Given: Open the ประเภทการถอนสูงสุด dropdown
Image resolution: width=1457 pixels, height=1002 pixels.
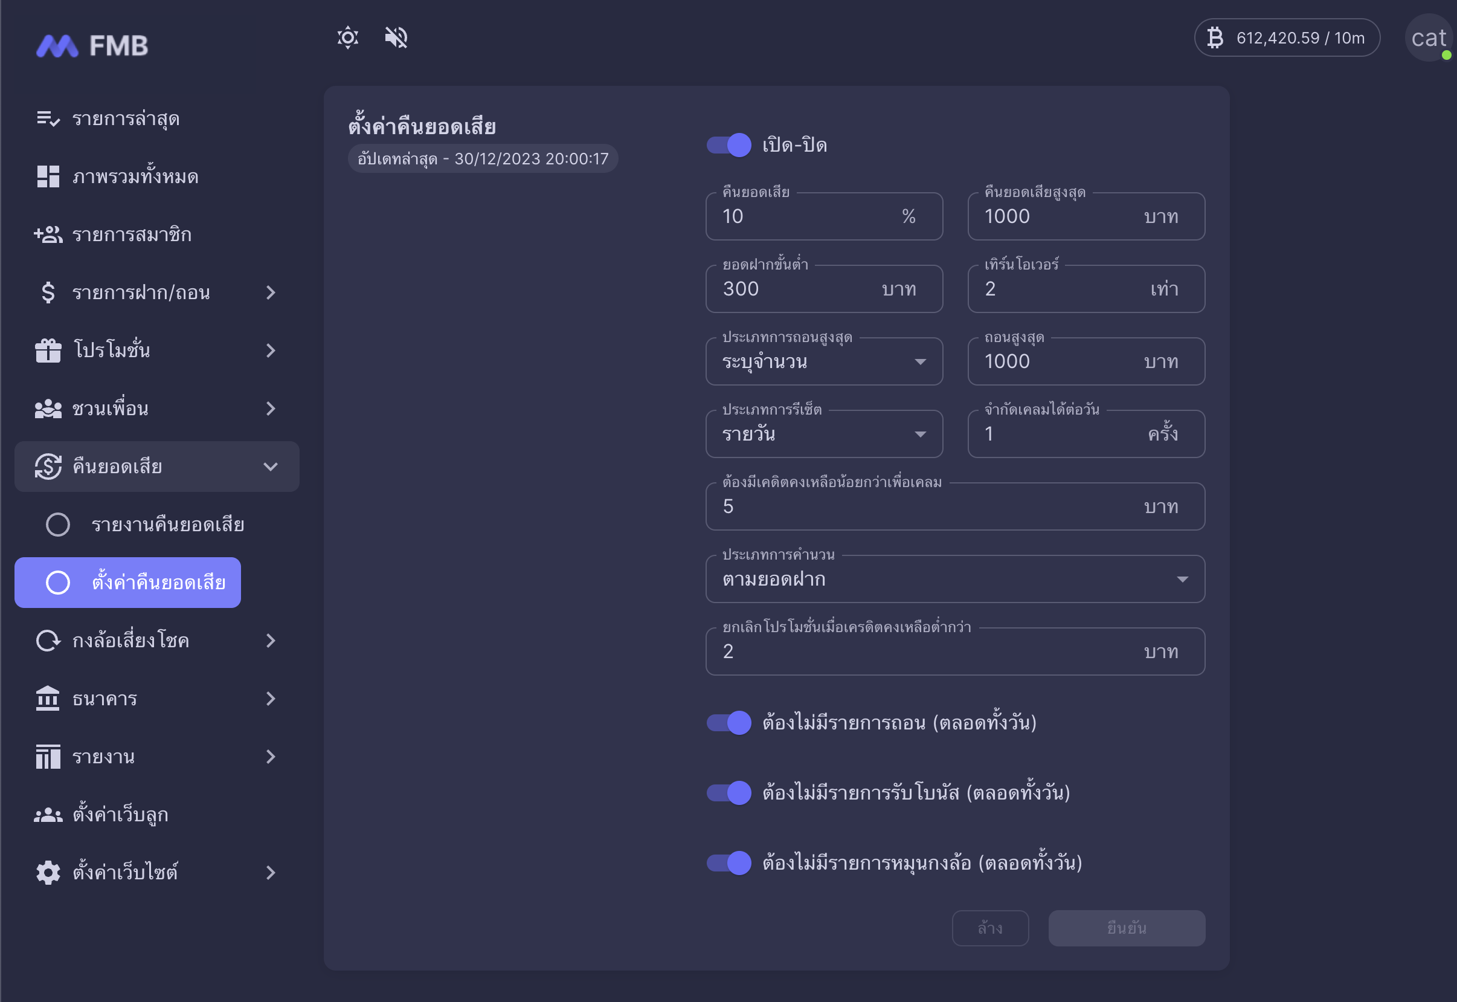Looking at the screenshot, I should tap(824, 361).
